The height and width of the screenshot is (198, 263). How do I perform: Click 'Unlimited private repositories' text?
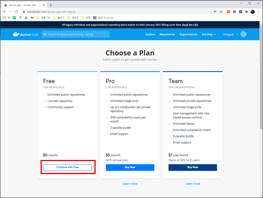tap(192, 101)
